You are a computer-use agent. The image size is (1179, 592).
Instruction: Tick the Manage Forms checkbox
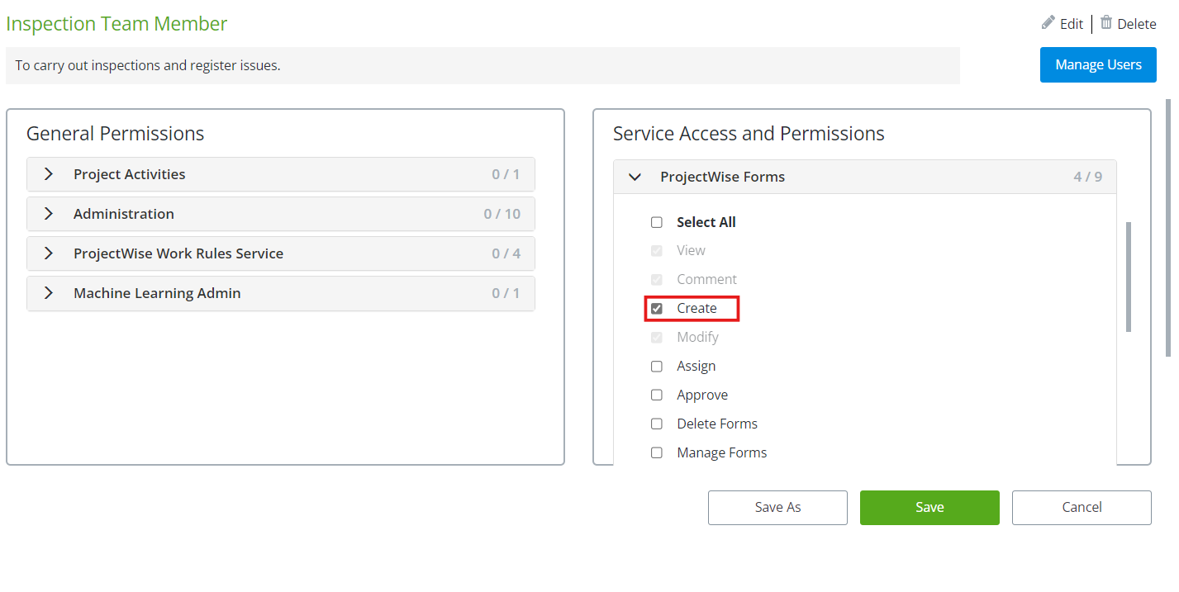pos(657,453)
